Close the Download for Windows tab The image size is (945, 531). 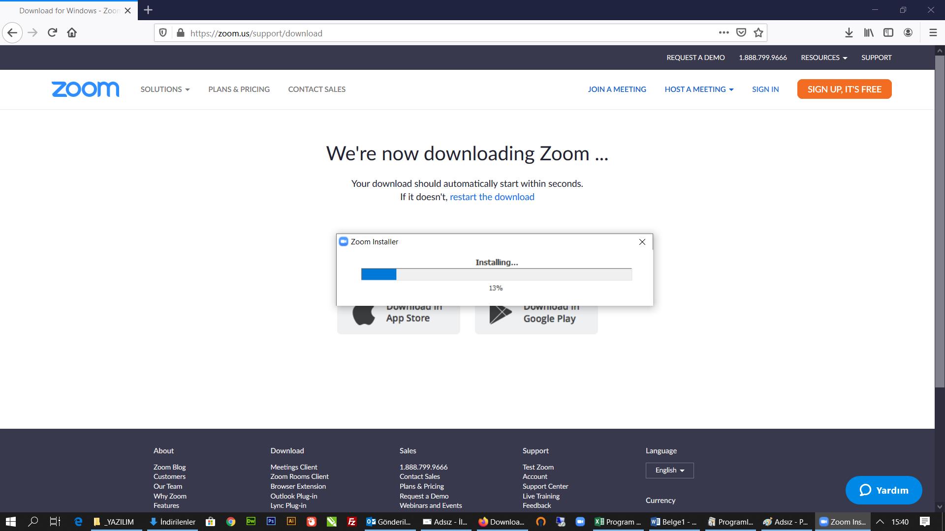(128, 10)
